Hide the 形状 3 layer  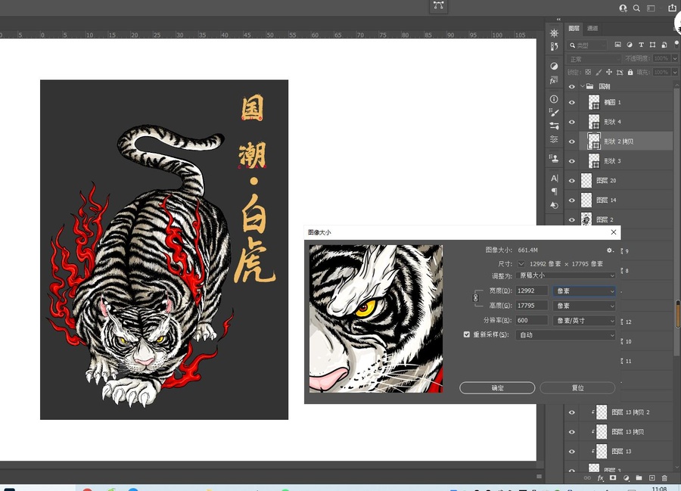click(572, 161)
